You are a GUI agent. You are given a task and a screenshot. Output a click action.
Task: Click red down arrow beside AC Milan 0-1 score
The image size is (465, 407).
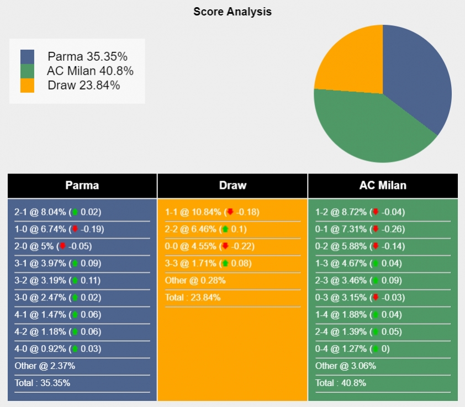[x=376, y=229]
